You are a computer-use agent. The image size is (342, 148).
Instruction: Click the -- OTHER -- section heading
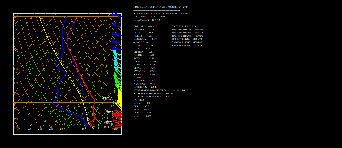tap(140, 100)
